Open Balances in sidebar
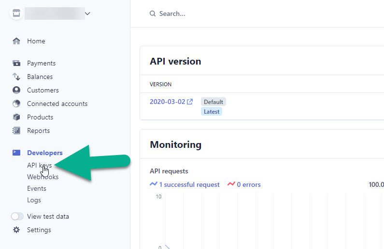Screen dimensions: 384x249 tap(40, 77)
